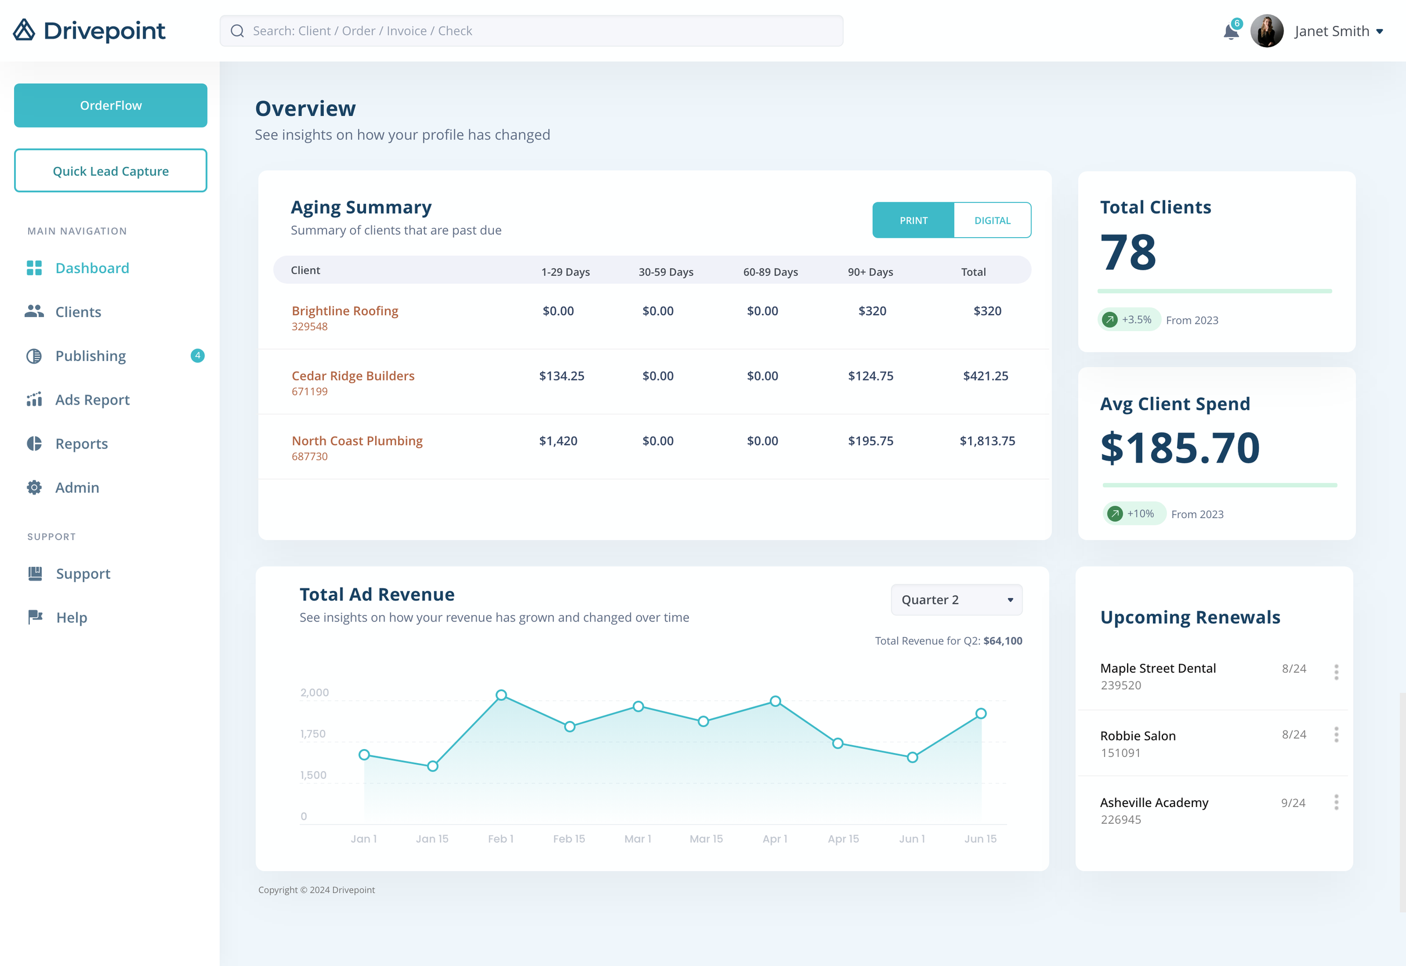Switch Aging Summary to Digital

point(992,220)
